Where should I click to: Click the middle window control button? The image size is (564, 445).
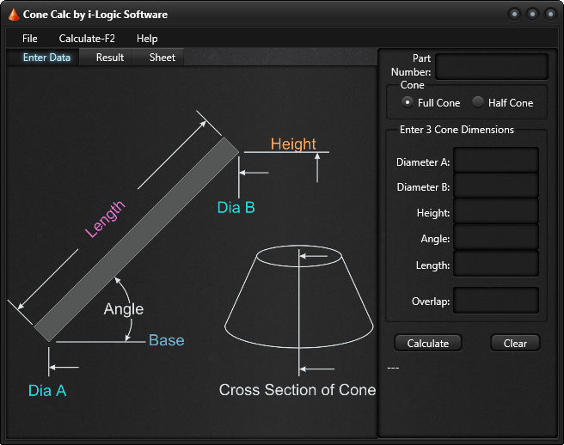532,15
